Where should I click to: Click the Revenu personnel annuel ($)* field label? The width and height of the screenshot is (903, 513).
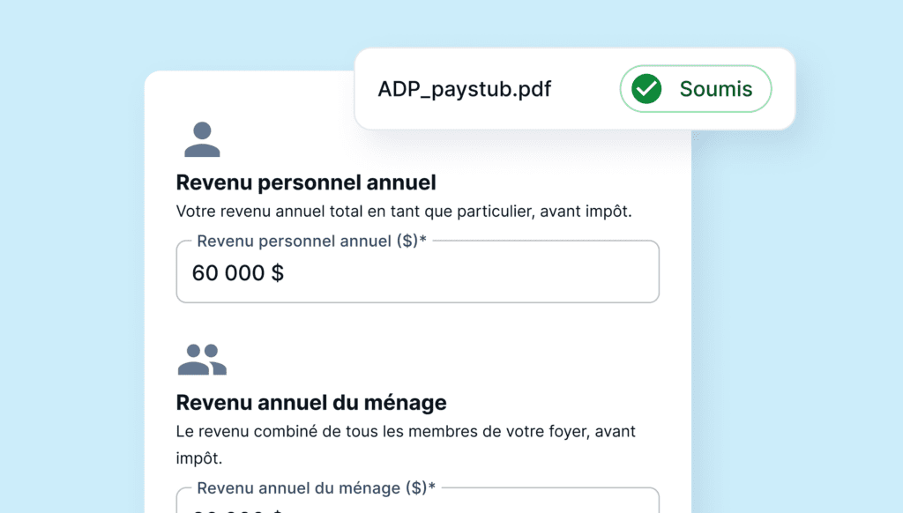(x=311, y=242)
